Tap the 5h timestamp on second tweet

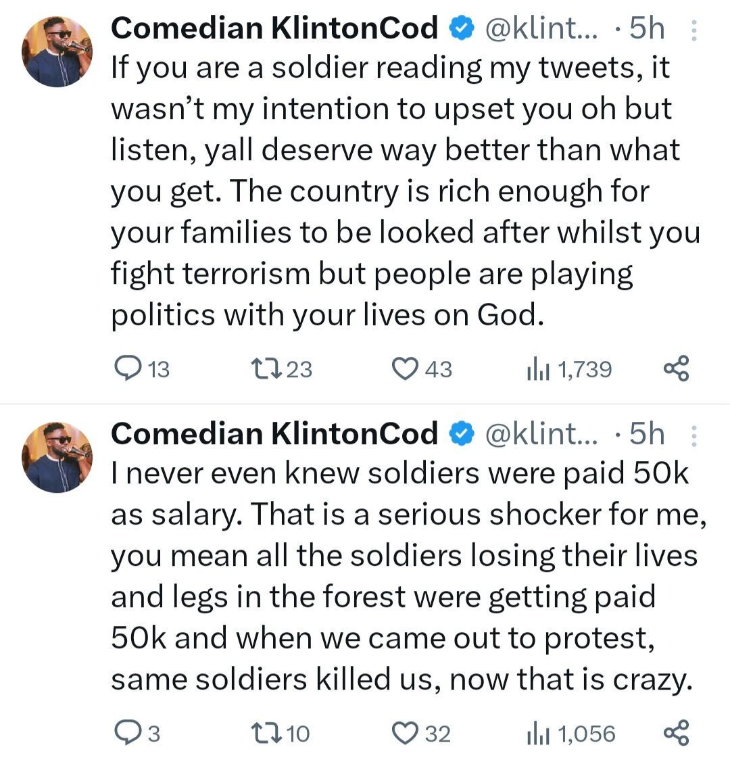(x=646, y=435)
